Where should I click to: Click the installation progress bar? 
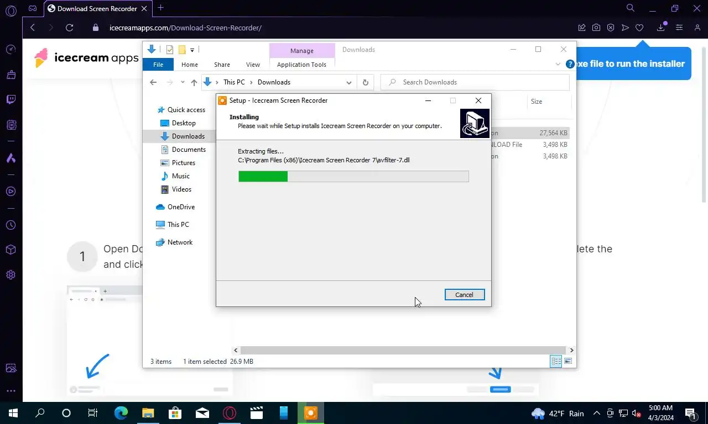(x=353, y=176)
